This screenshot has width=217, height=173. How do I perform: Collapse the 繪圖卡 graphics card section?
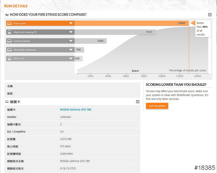[x=137, y=102]
